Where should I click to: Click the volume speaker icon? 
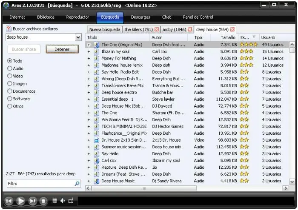63,201
